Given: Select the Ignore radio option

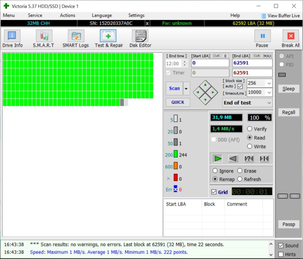Looking at the screenshot, I should tap(215, 171).
